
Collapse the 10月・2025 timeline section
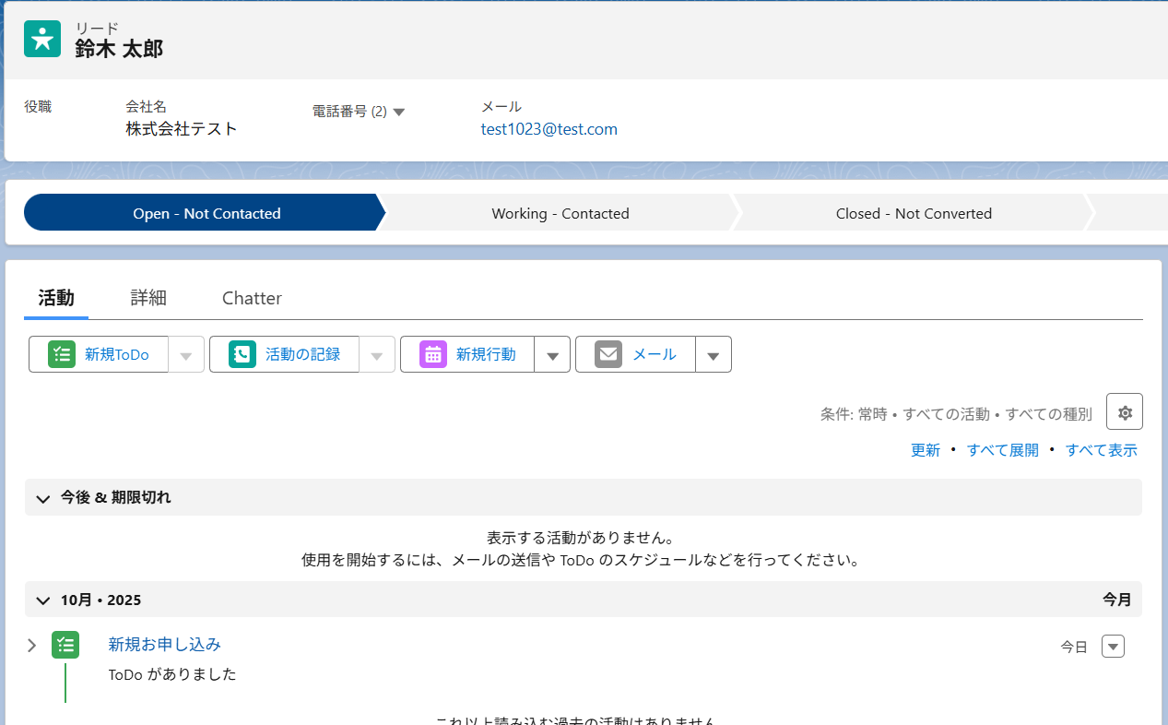[x=42, y=600]
